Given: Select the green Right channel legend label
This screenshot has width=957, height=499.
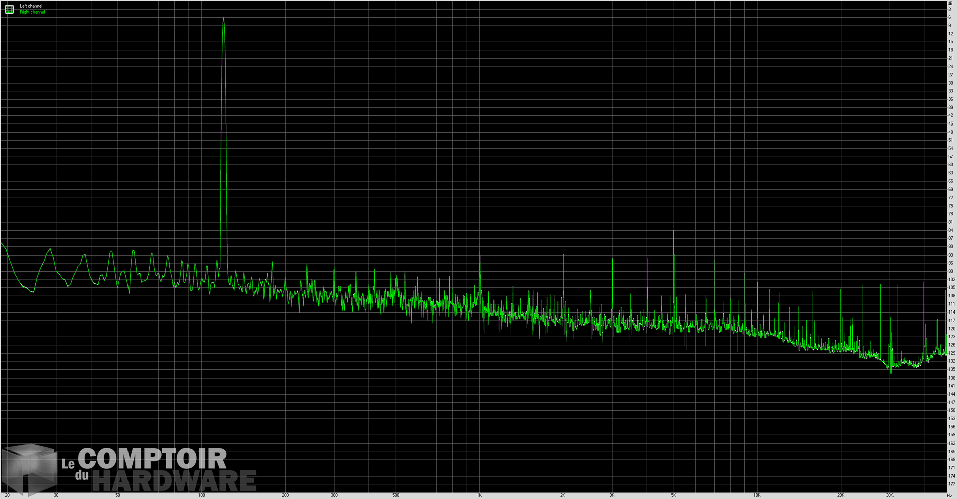Looking at the screenshot, I should point(32,12).
